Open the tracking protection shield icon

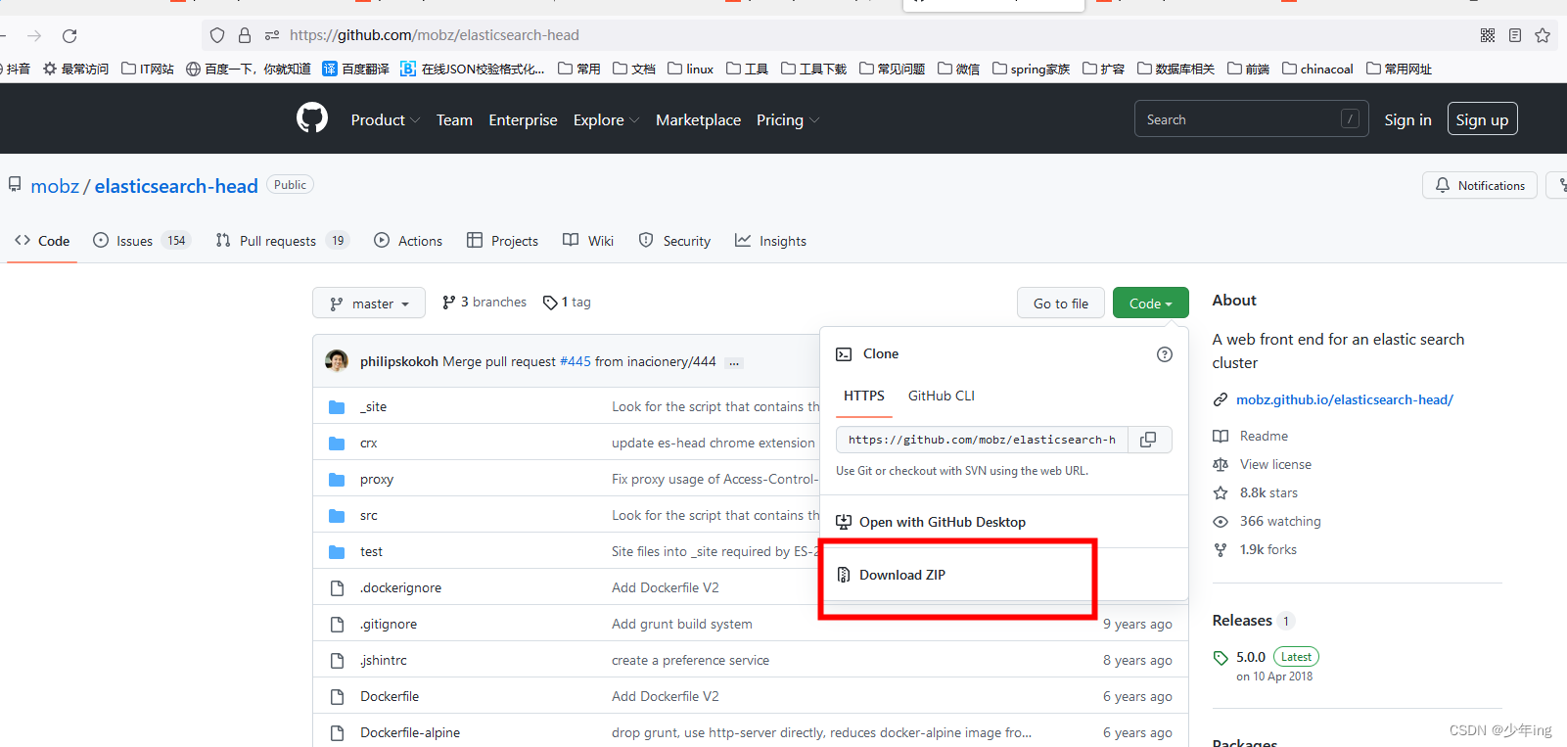coord(217,35)
